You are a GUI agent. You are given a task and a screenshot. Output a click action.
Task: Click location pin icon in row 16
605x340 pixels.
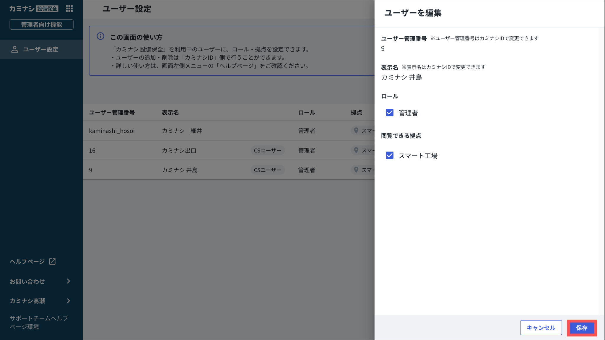point(356,150)
